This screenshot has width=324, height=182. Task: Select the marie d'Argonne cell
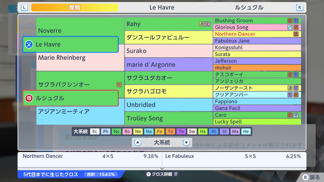tap(168, 64)
